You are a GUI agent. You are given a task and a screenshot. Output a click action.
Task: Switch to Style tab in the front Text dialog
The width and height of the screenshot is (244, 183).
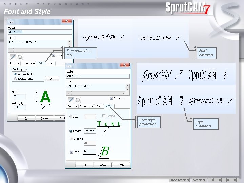pyautogui.click(x=109, y=106)
